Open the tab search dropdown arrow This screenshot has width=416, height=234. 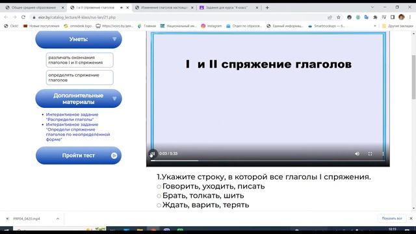(372, 7)
